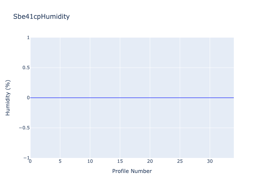Click the Profile Number x-axis label
The width and height of the screenshot is (264, 188).
click(132, 171)
